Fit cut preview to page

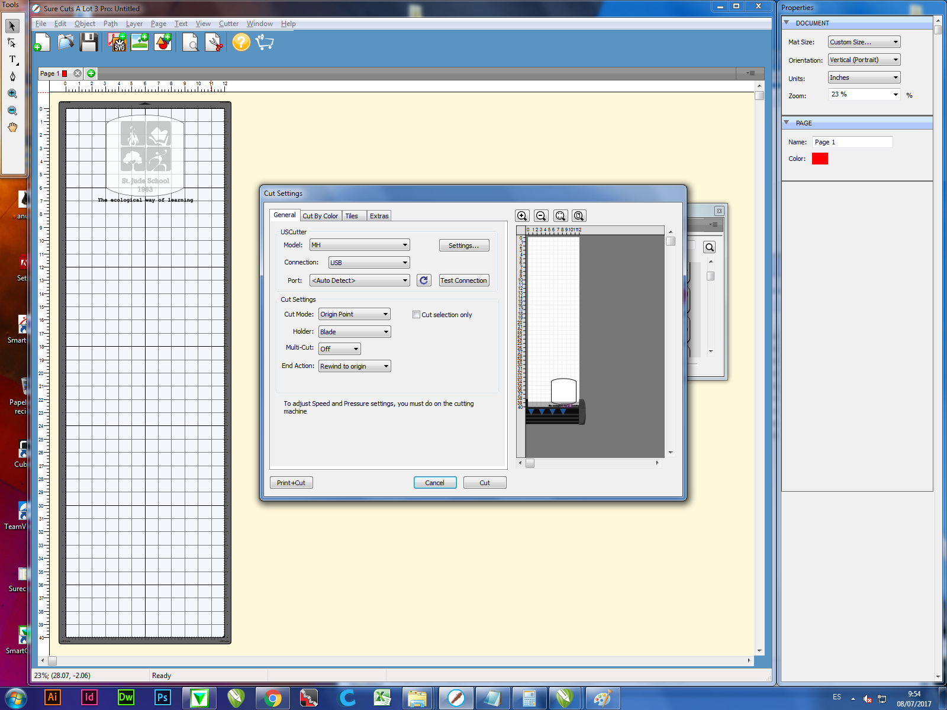tap(579, 216)
